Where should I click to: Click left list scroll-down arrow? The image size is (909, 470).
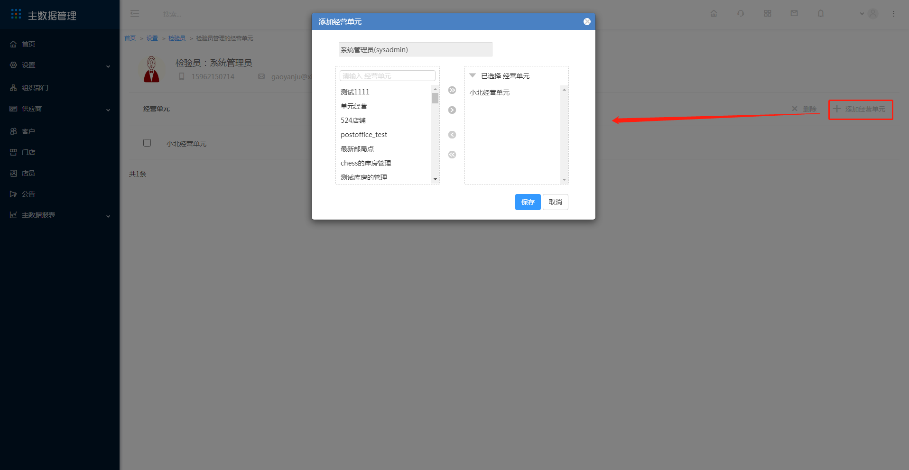435,179
